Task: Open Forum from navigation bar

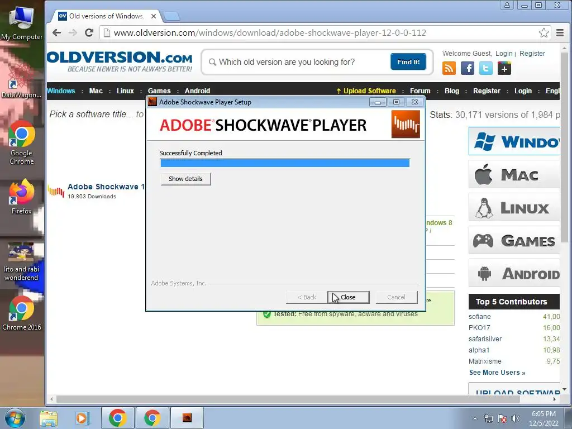Action: (420, 91)
